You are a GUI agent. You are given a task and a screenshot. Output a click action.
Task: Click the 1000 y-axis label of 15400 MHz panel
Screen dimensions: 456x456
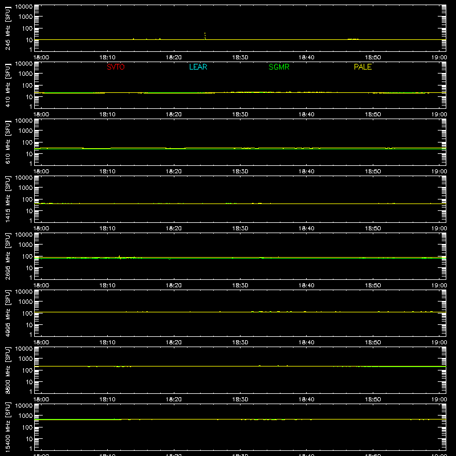point(25,416)
